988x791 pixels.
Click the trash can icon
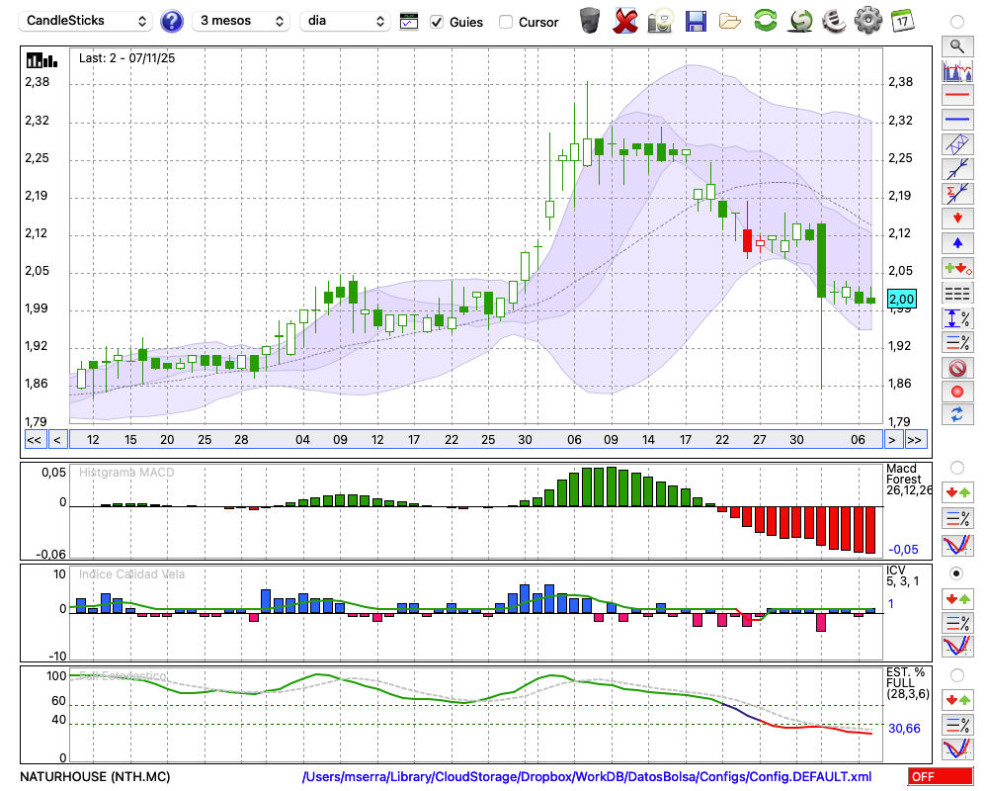590,21
